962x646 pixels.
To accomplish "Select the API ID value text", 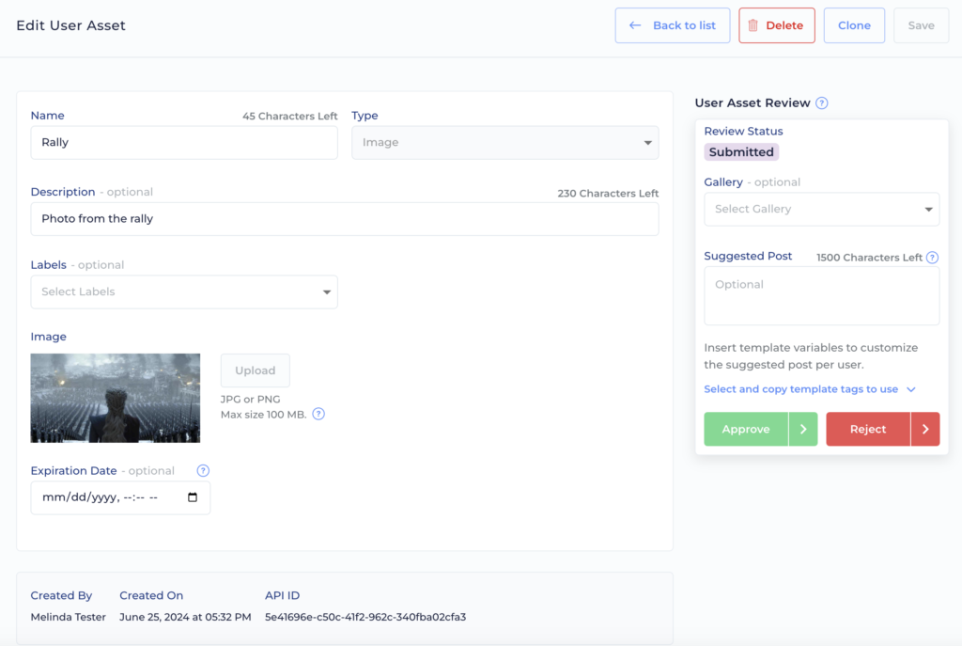I will pyautogui.click(x=365, y=617).
